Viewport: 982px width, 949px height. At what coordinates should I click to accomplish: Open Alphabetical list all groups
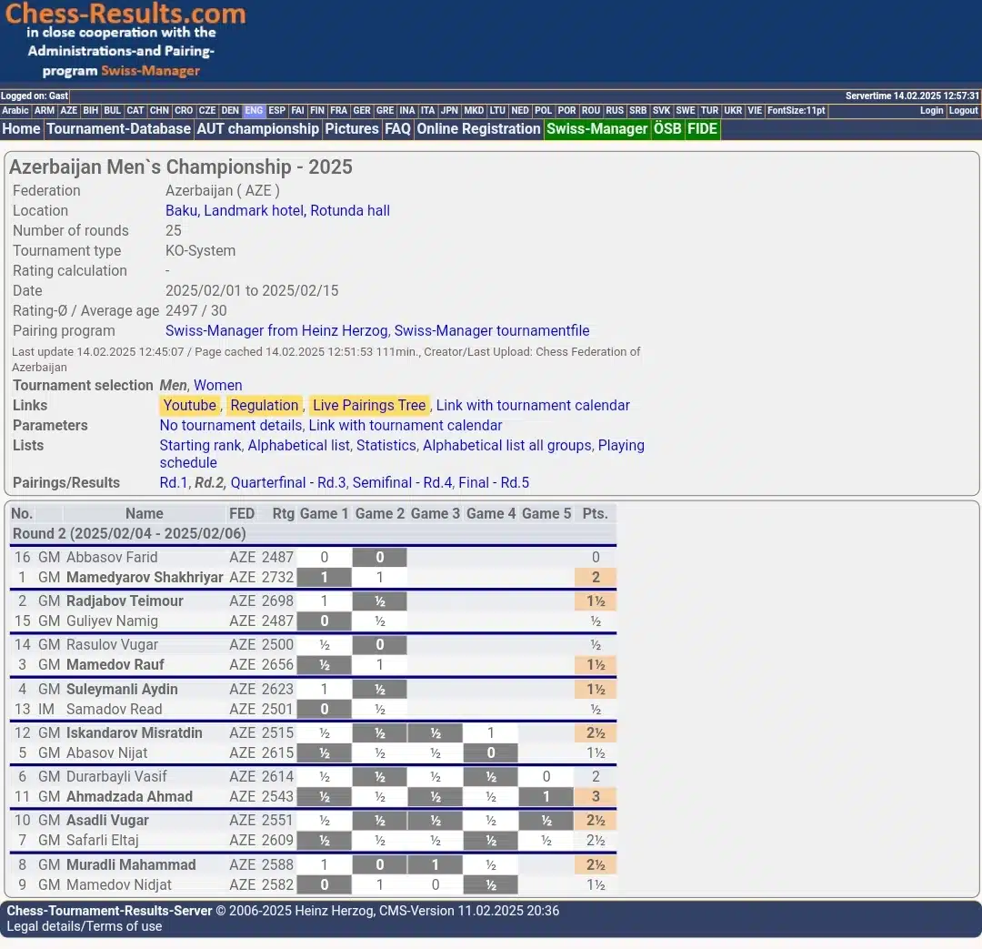coord(506,446)
